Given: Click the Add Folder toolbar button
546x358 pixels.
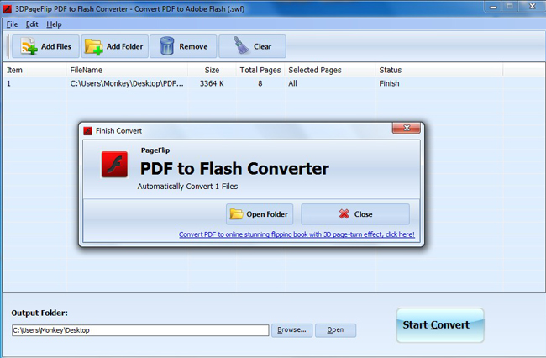Looking at the screenshot, I should coord(114,46).
